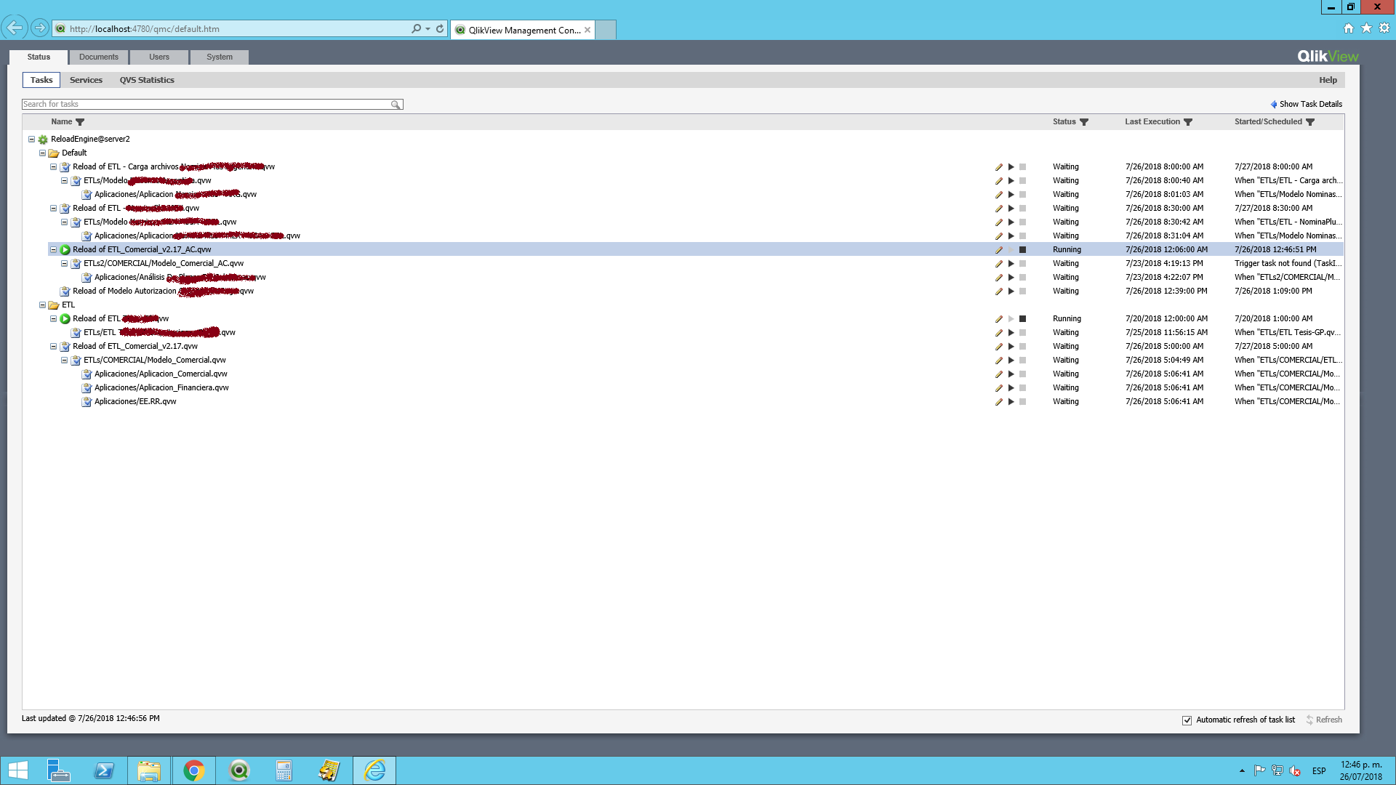Open the QlikView app in the taskbar
Viewport: 1396px width, 785px height.
click(239, 770)
